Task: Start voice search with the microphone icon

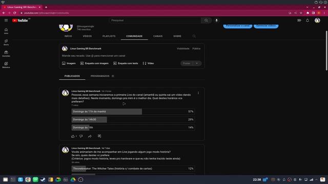Action: (216, 20)
